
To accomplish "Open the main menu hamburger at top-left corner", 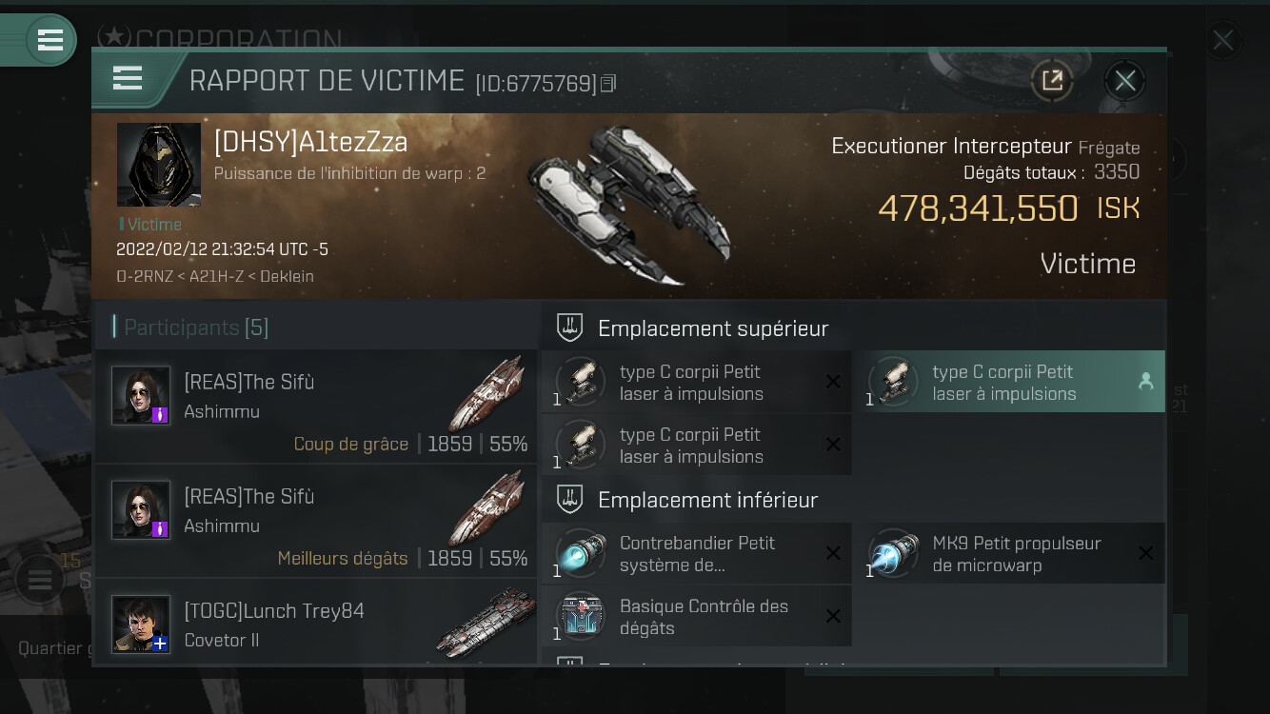I will click(x=50, y=40).
